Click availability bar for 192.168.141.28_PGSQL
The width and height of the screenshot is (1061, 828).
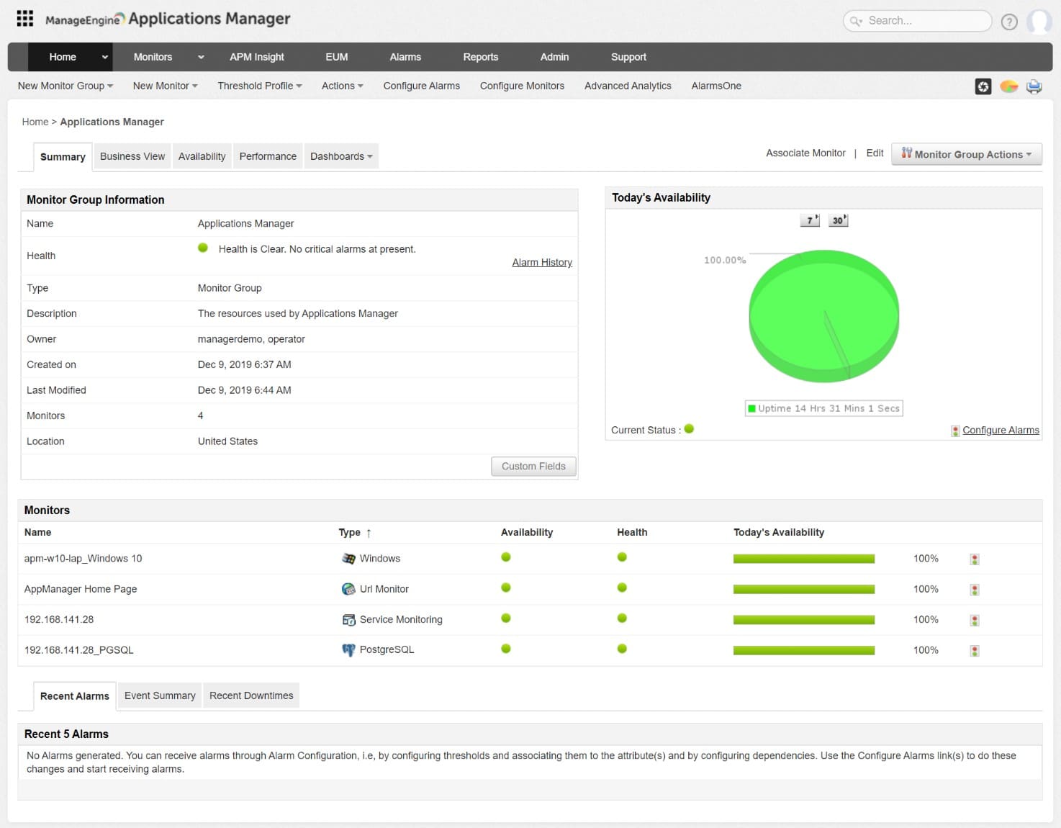coord(804,650)
